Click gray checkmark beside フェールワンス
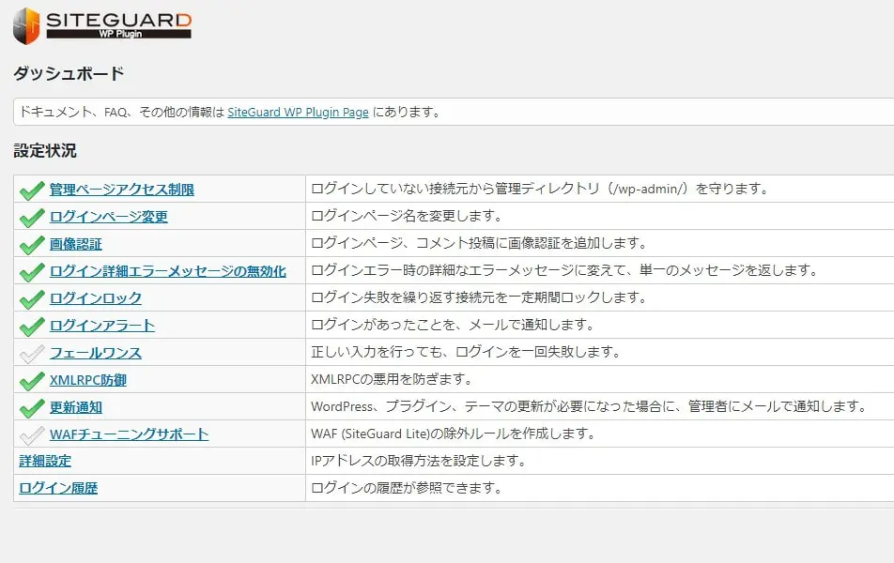Image resolution: width=894 pixels, height=563 pixels. pyautogui.click(x=32, y=354)
